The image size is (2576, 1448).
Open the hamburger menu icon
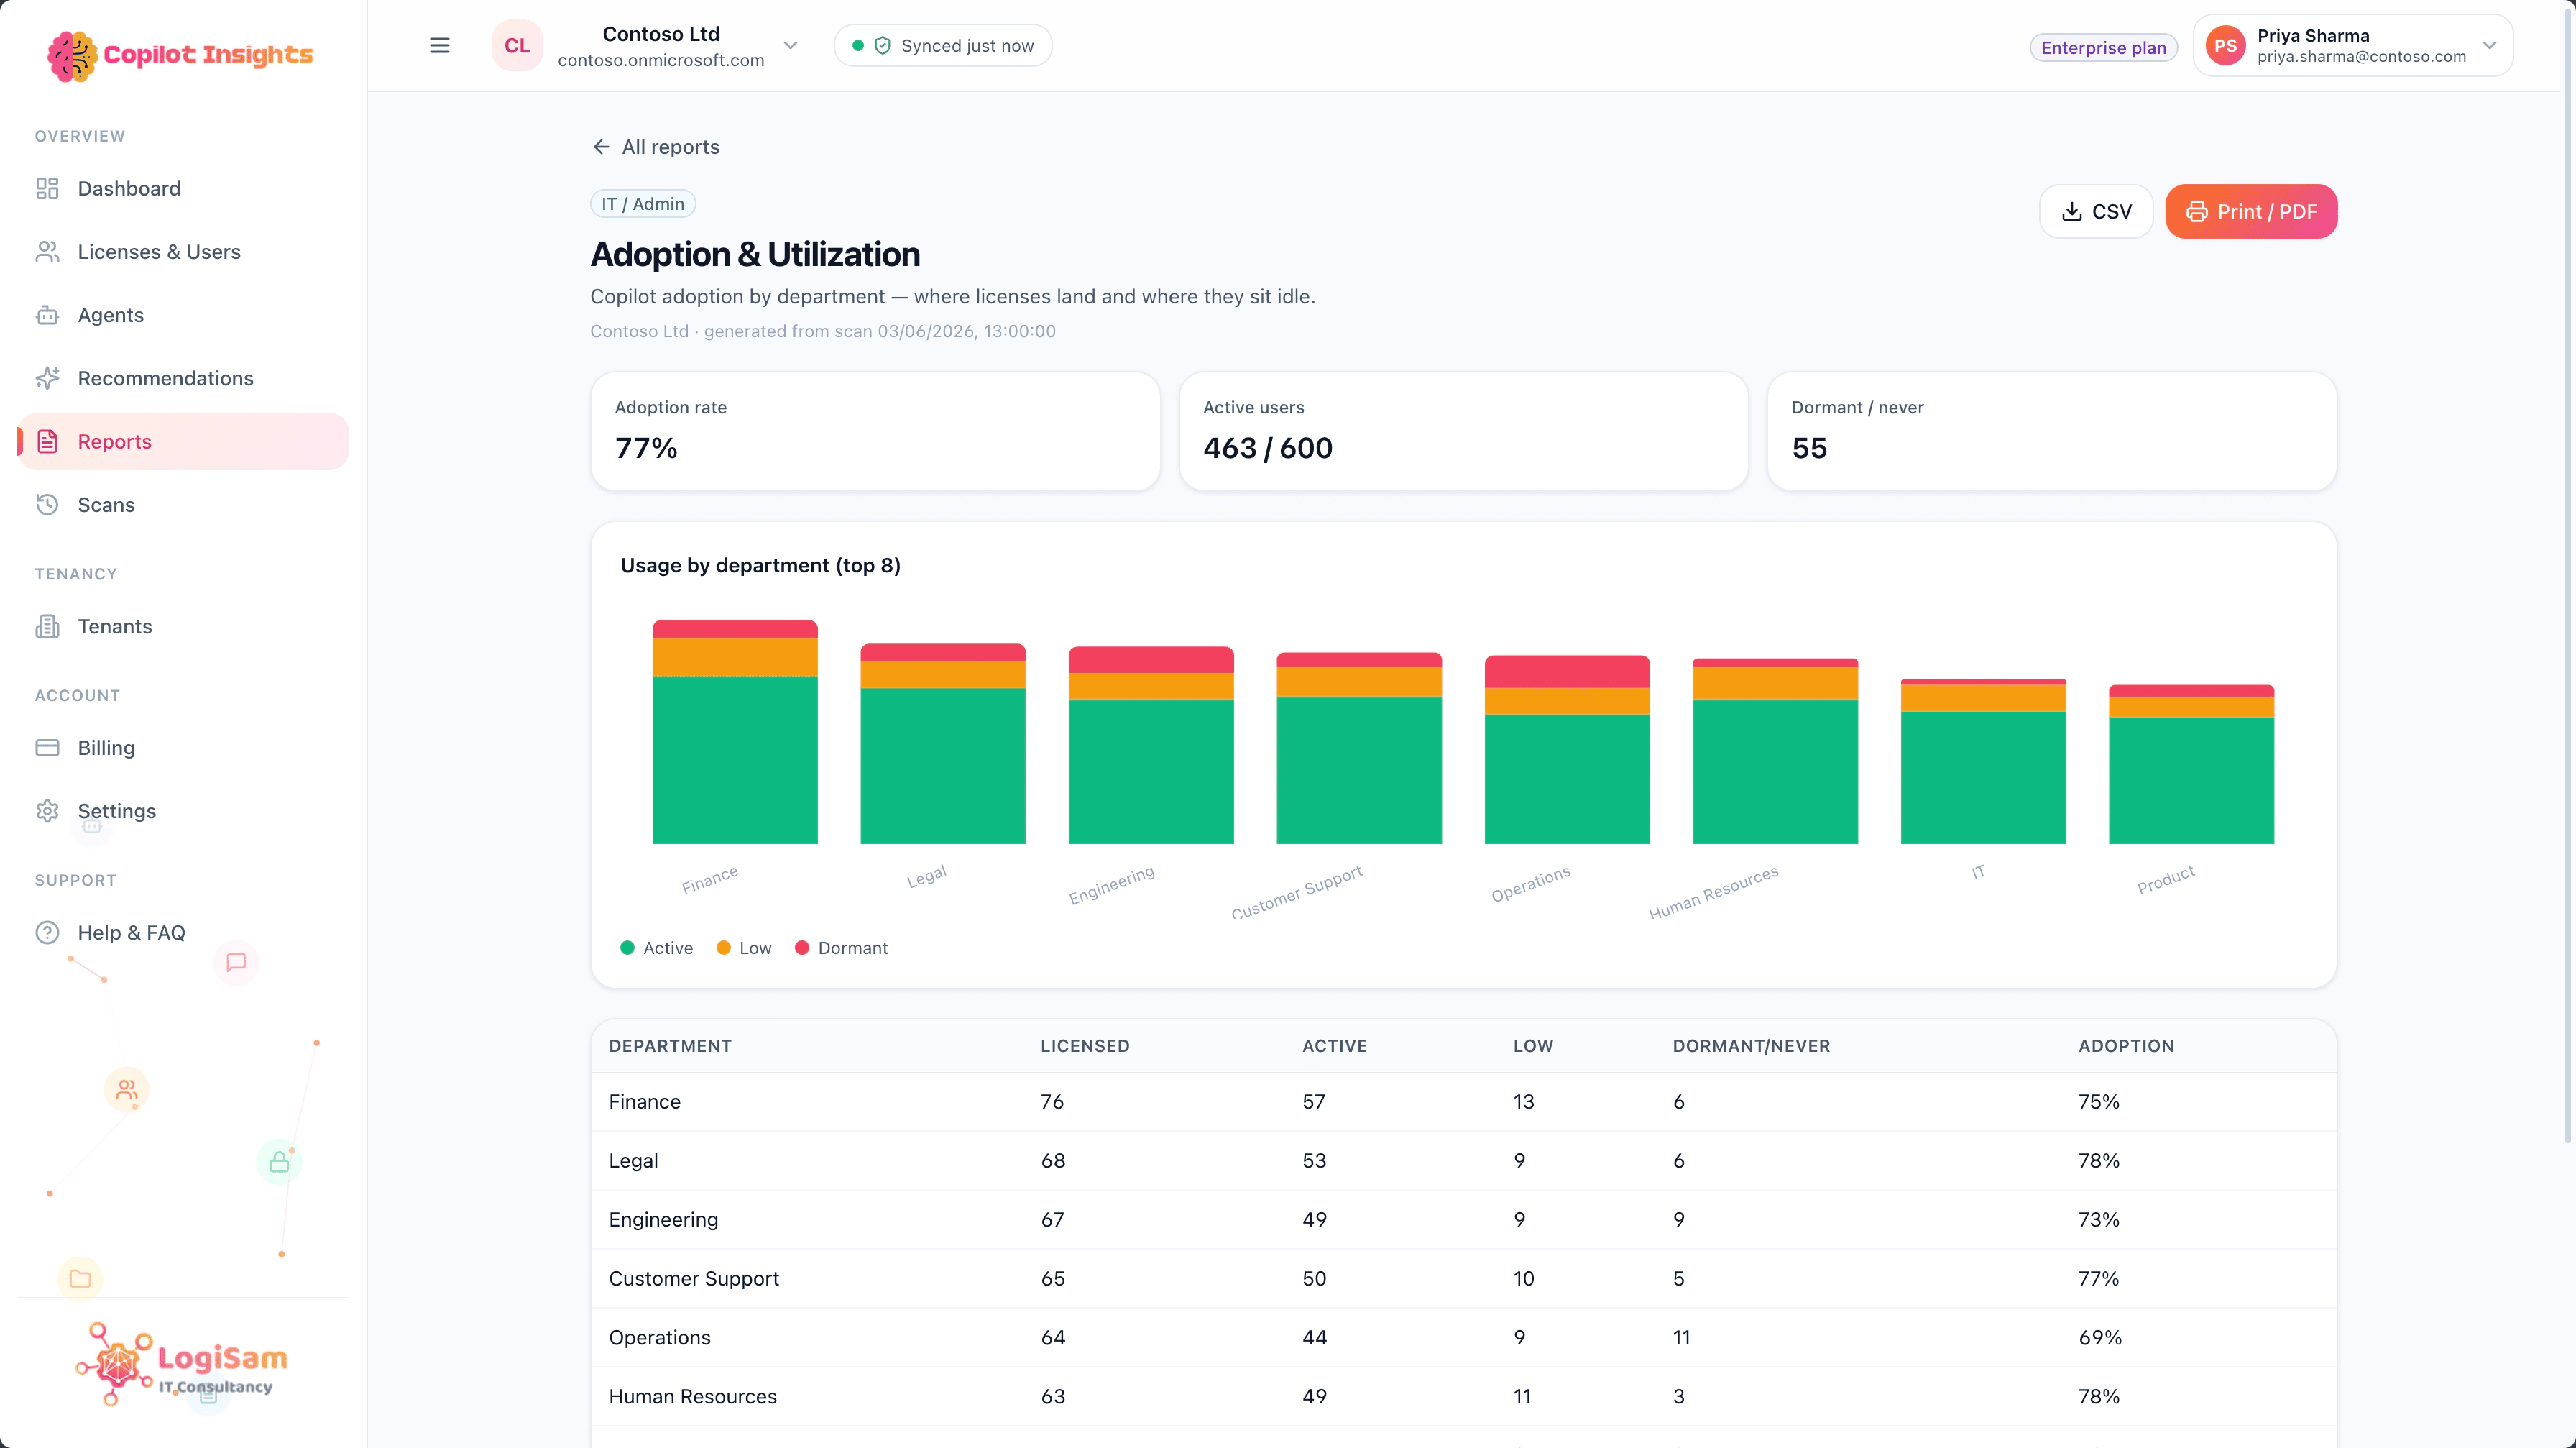tap(439, 45)
